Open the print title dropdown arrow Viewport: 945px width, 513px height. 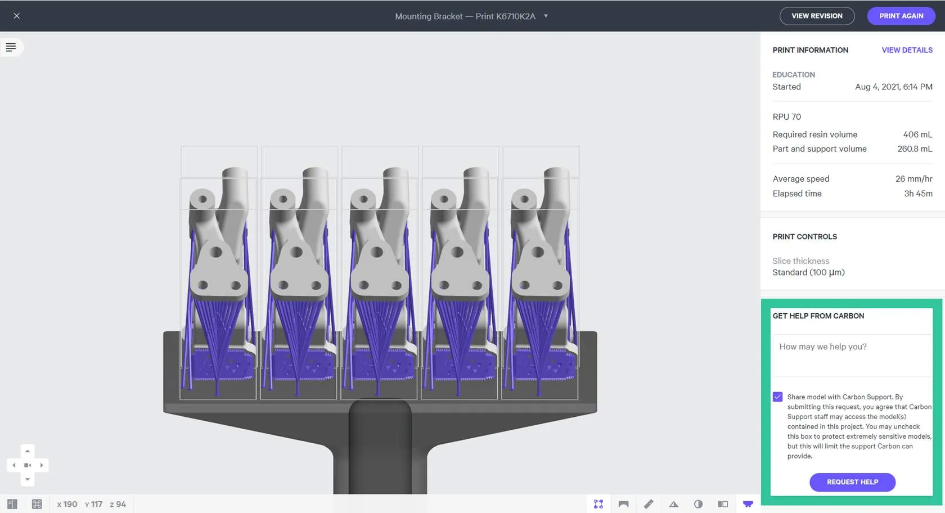tap(546, 16)
